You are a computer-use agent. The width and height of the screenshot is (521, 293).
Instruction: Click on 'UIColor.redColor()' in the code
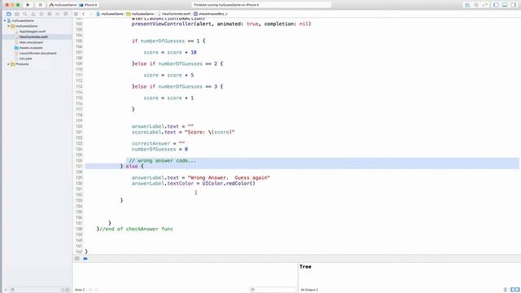pos(229,183)
